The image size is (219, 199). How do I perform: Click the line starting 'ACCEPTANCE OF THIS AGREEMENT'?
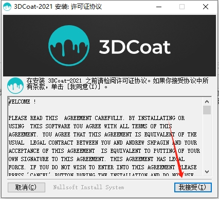click(104, 151)
